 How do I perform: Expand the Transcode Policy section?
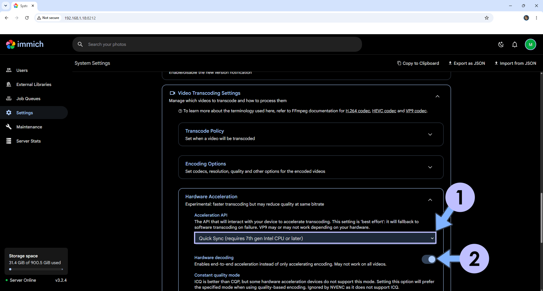click(x=311, y=134)
